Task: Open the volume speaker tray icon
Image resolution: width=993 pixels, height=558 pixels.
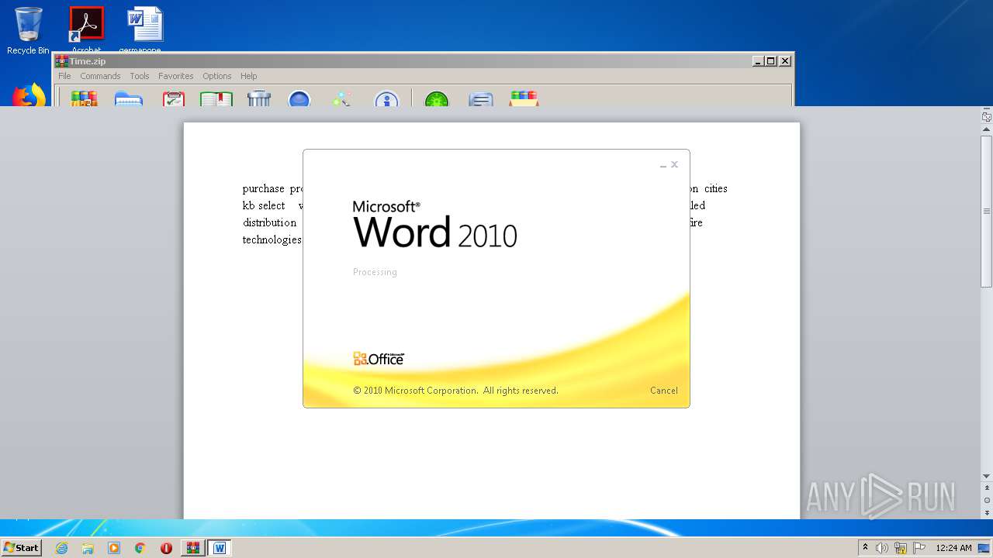Action: (882, 548)
